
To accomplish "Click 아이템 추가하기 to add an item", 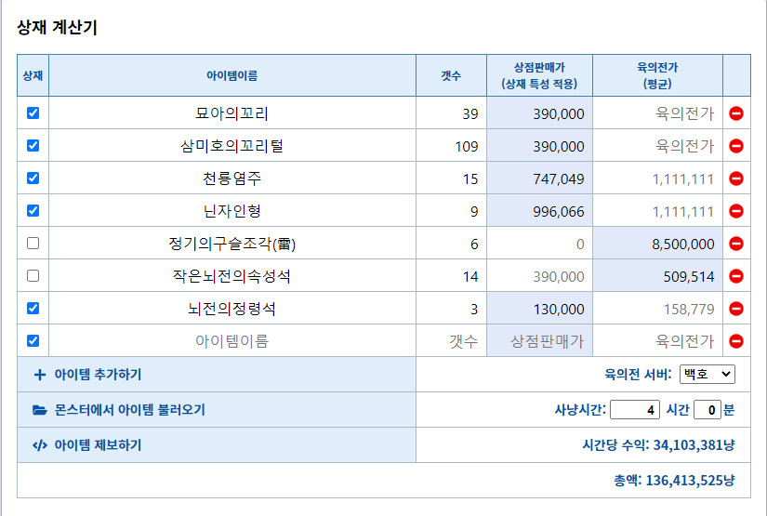I will pos(89,375).
